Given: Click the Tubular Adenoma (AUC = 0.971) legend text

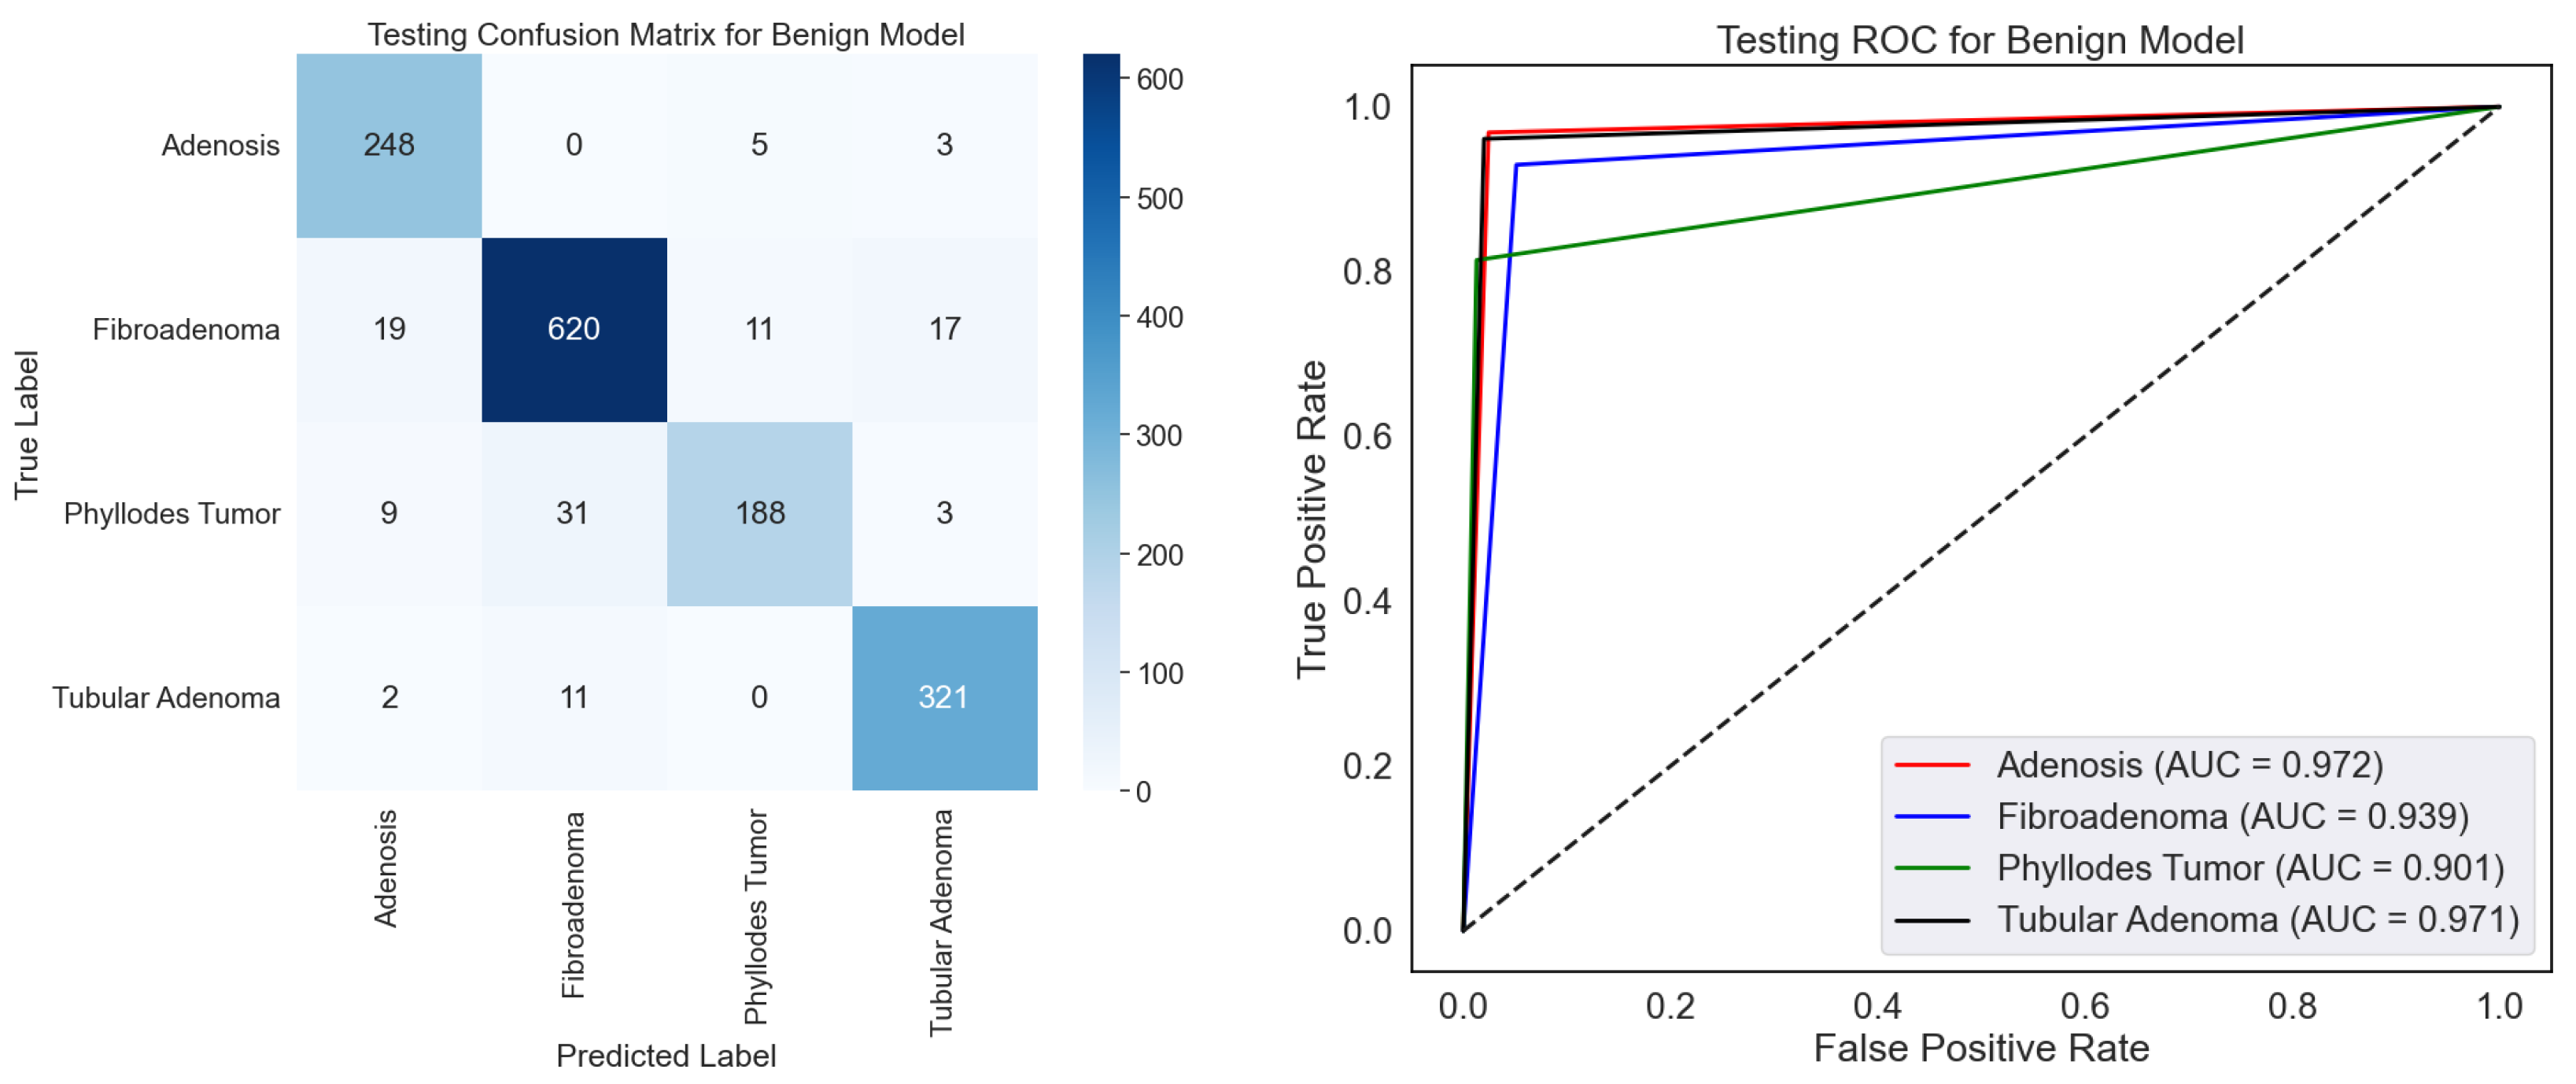Looking at the screenshot, I should point(2258,919).
